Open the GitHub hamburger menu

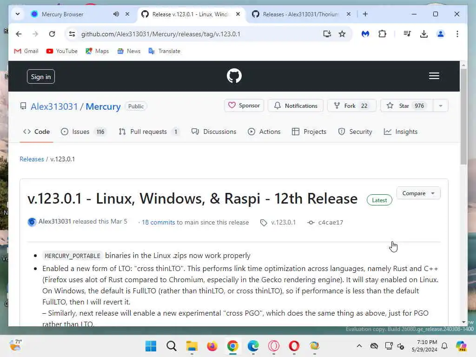point(434,76)
